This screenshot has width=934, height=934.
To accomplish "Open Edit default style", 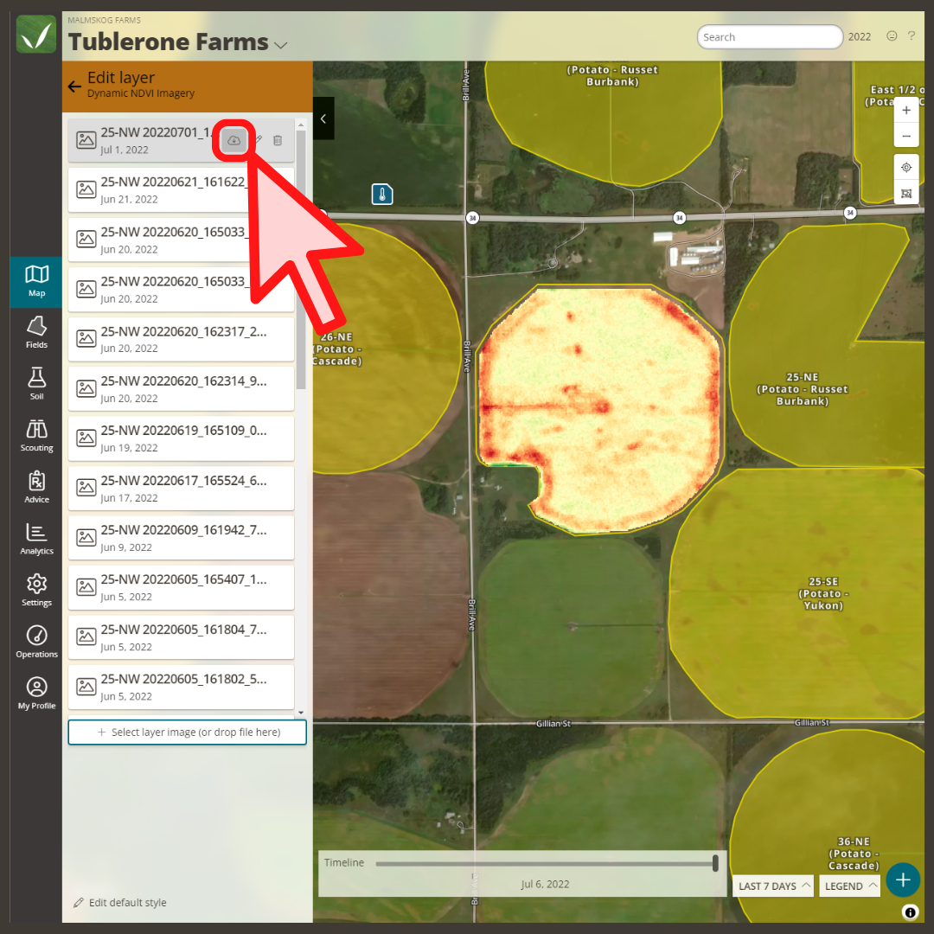I will (x=119, y=902).
